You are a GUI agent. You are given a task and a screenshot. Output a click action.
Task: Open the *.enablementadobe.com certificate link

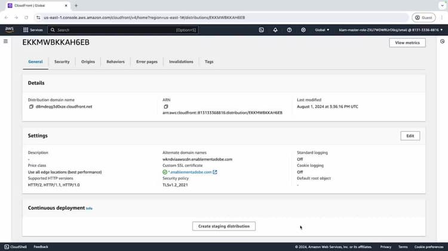(190, 172)
